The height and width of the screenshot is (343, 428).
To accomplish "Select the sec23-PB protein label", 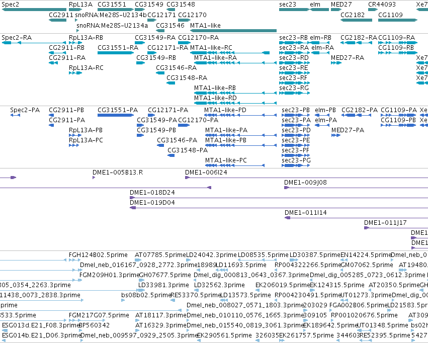I will click(296, 110).
